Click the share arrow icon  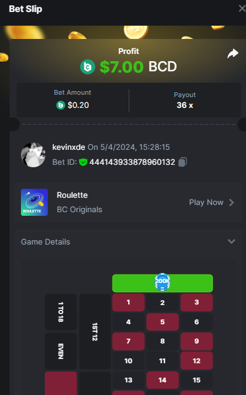[x=233, y=53]
